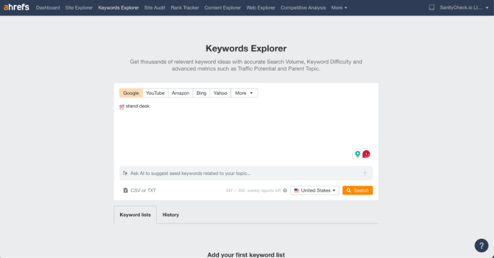Screen dimensions: 494x258
Task: Click the Ask AI seed keywords field
Action: (x=240, y=174)
